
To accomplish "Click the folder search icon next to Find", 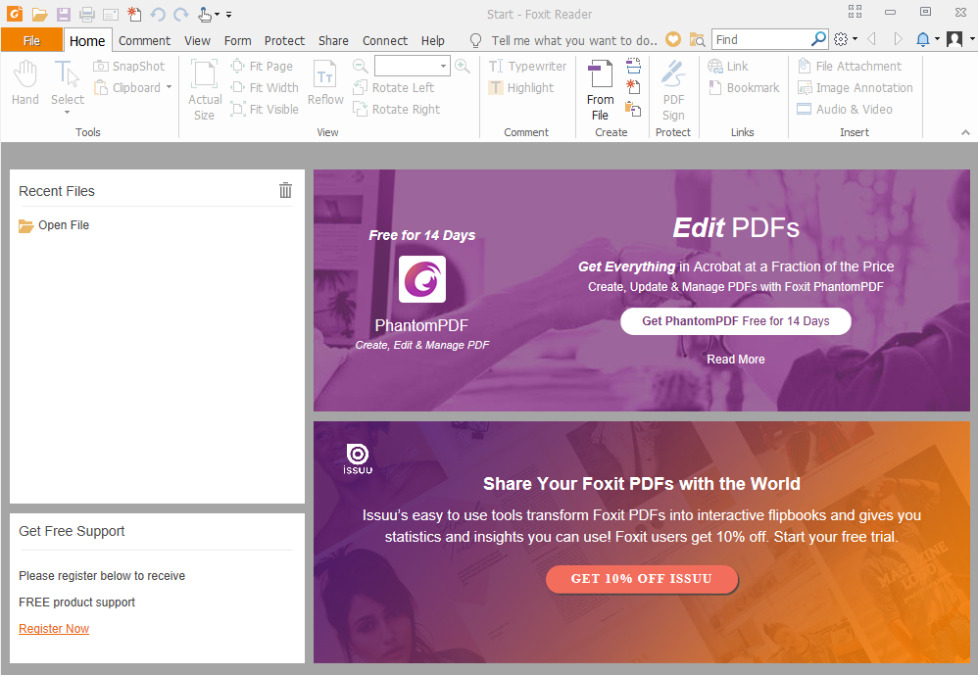I will point(697,40).
